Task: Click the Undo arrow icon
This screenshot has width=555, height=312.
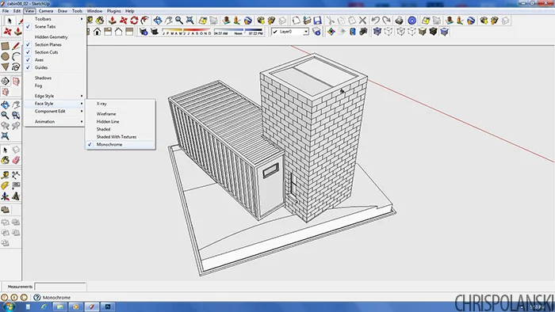Action: tap(376, 21)
